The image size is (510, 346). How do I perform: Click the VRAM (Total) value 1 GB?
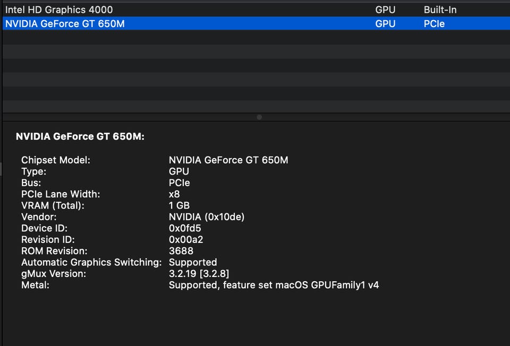[179, 205]
